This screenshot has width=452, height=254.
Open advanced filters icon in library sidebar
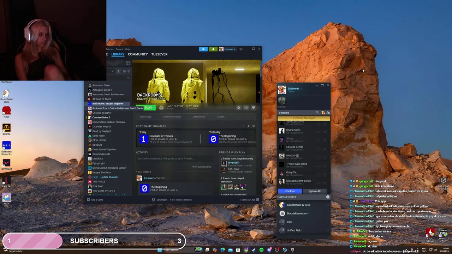128,78
